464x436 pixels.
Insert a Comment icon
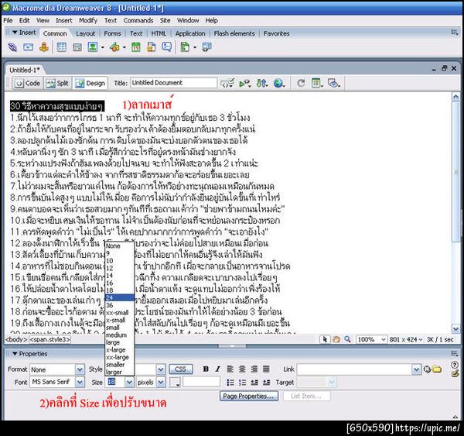pos(167,47)
